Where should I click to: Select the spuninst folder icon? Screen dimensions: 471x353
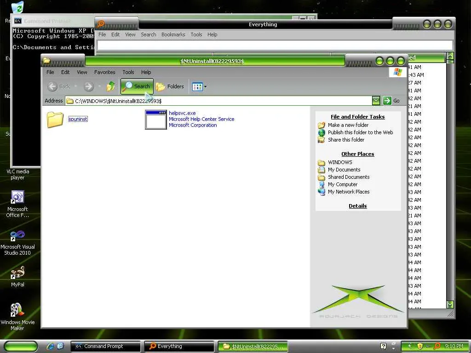tap(55, 120)
